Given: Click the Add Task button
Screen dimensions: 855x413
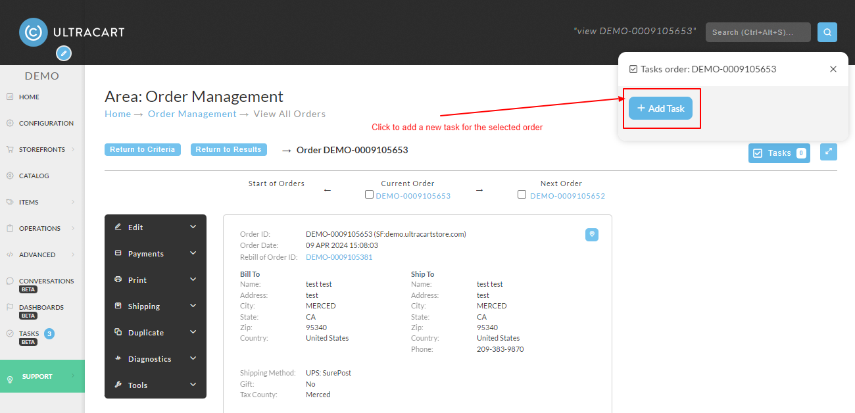Looking at the screenshot, I should (660, 109).
